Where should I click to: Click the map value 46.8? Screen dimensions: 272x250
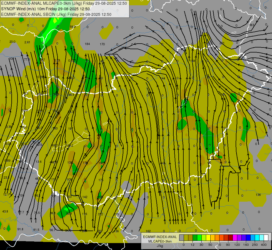click(71, 95)
